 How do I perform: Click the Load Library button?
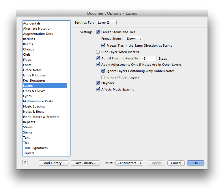point(54,163)
